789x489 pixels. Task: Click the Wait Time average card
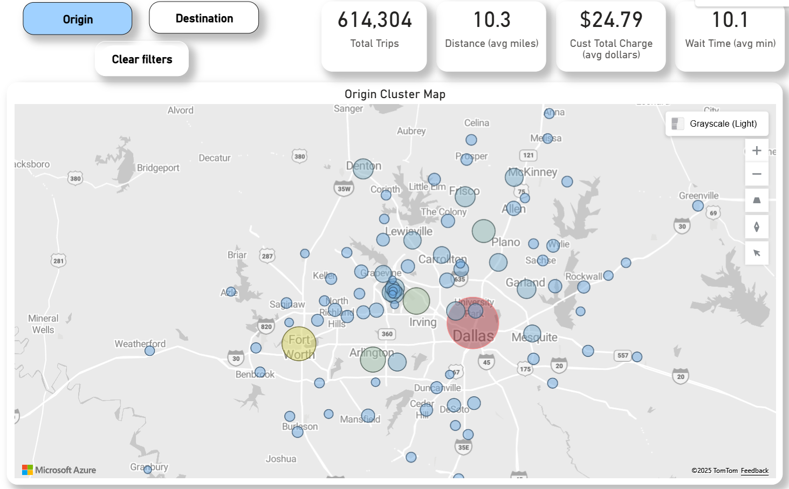click(730, 36)
